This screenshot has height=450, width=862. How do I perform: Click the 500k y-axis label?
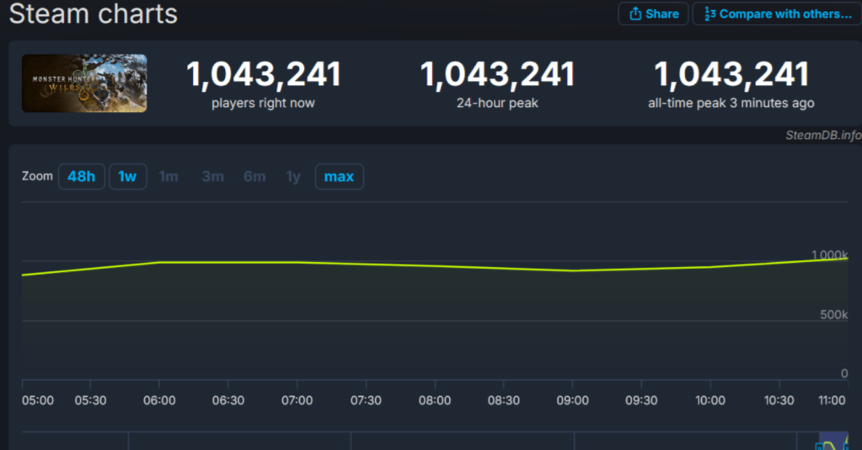[x=833, y=314]
